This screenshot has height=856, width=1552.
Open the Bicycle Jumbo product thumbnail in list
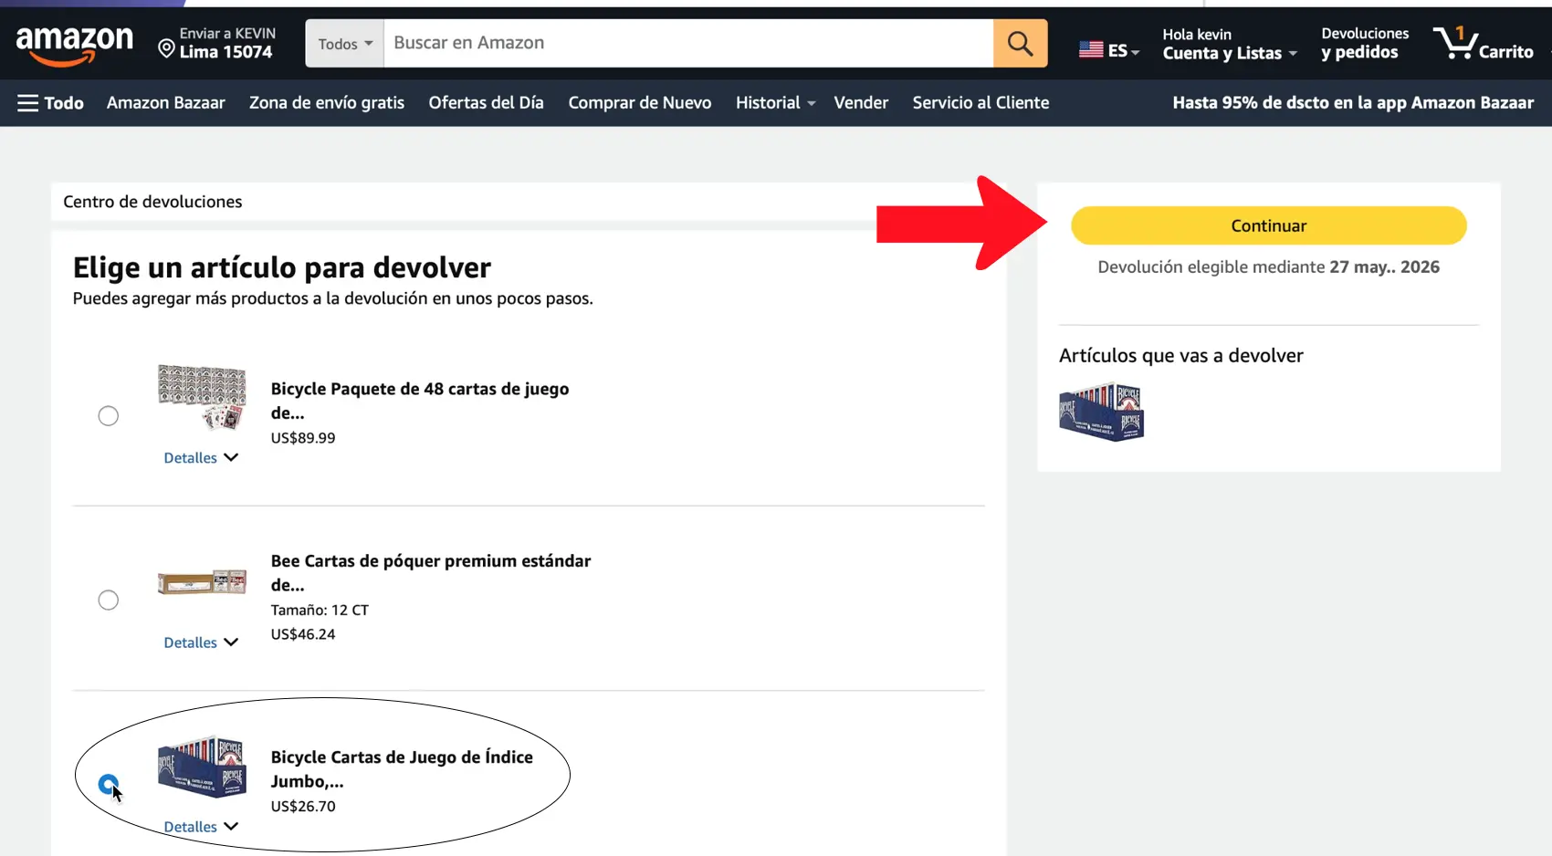tap(202, 766)
